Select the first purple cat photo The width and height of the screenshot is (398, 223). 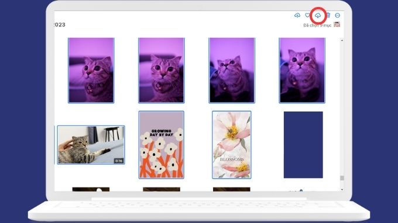point(91,71)
